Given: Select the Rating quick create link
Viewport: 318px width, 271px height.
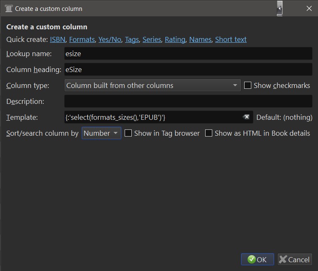Looking at the screenshot, I should tap(175, 39).
